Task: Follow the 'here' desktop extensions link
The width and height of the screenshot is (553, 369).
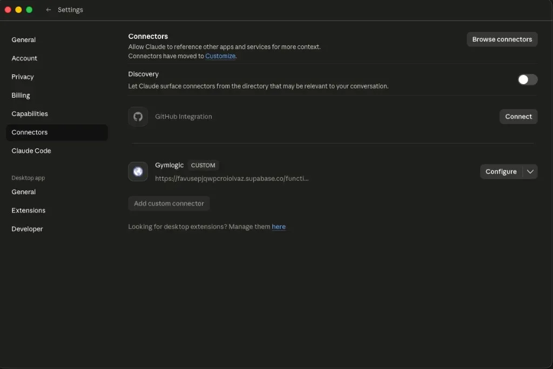Action: point(279,227)
